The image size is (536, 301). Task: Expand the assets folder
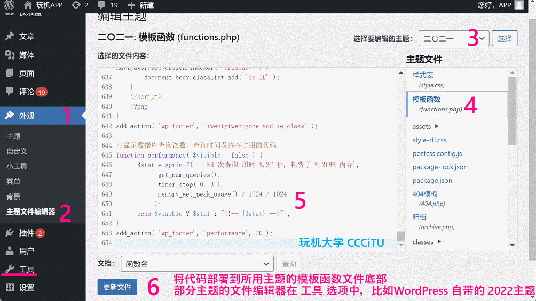(x=425, y=127)
